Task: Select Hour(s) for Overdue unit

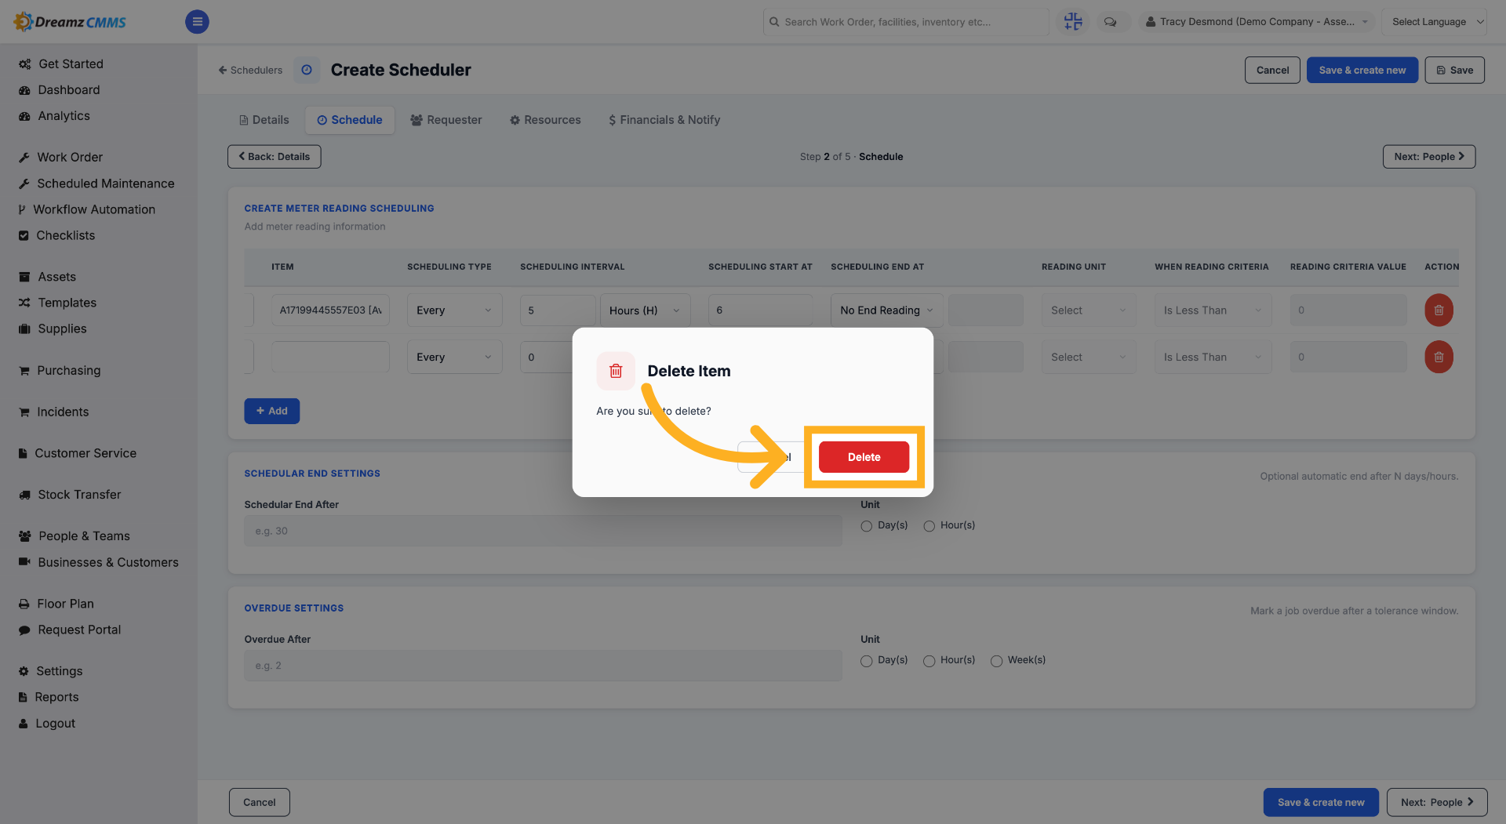Action: pos(929,661)
